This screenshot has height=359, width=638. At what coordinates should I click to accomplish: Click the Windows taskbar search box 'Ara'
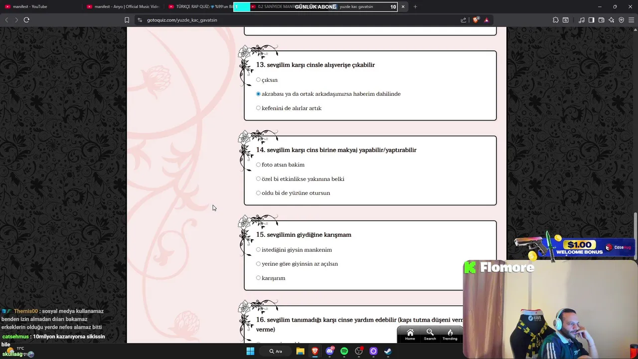point(276,351)
